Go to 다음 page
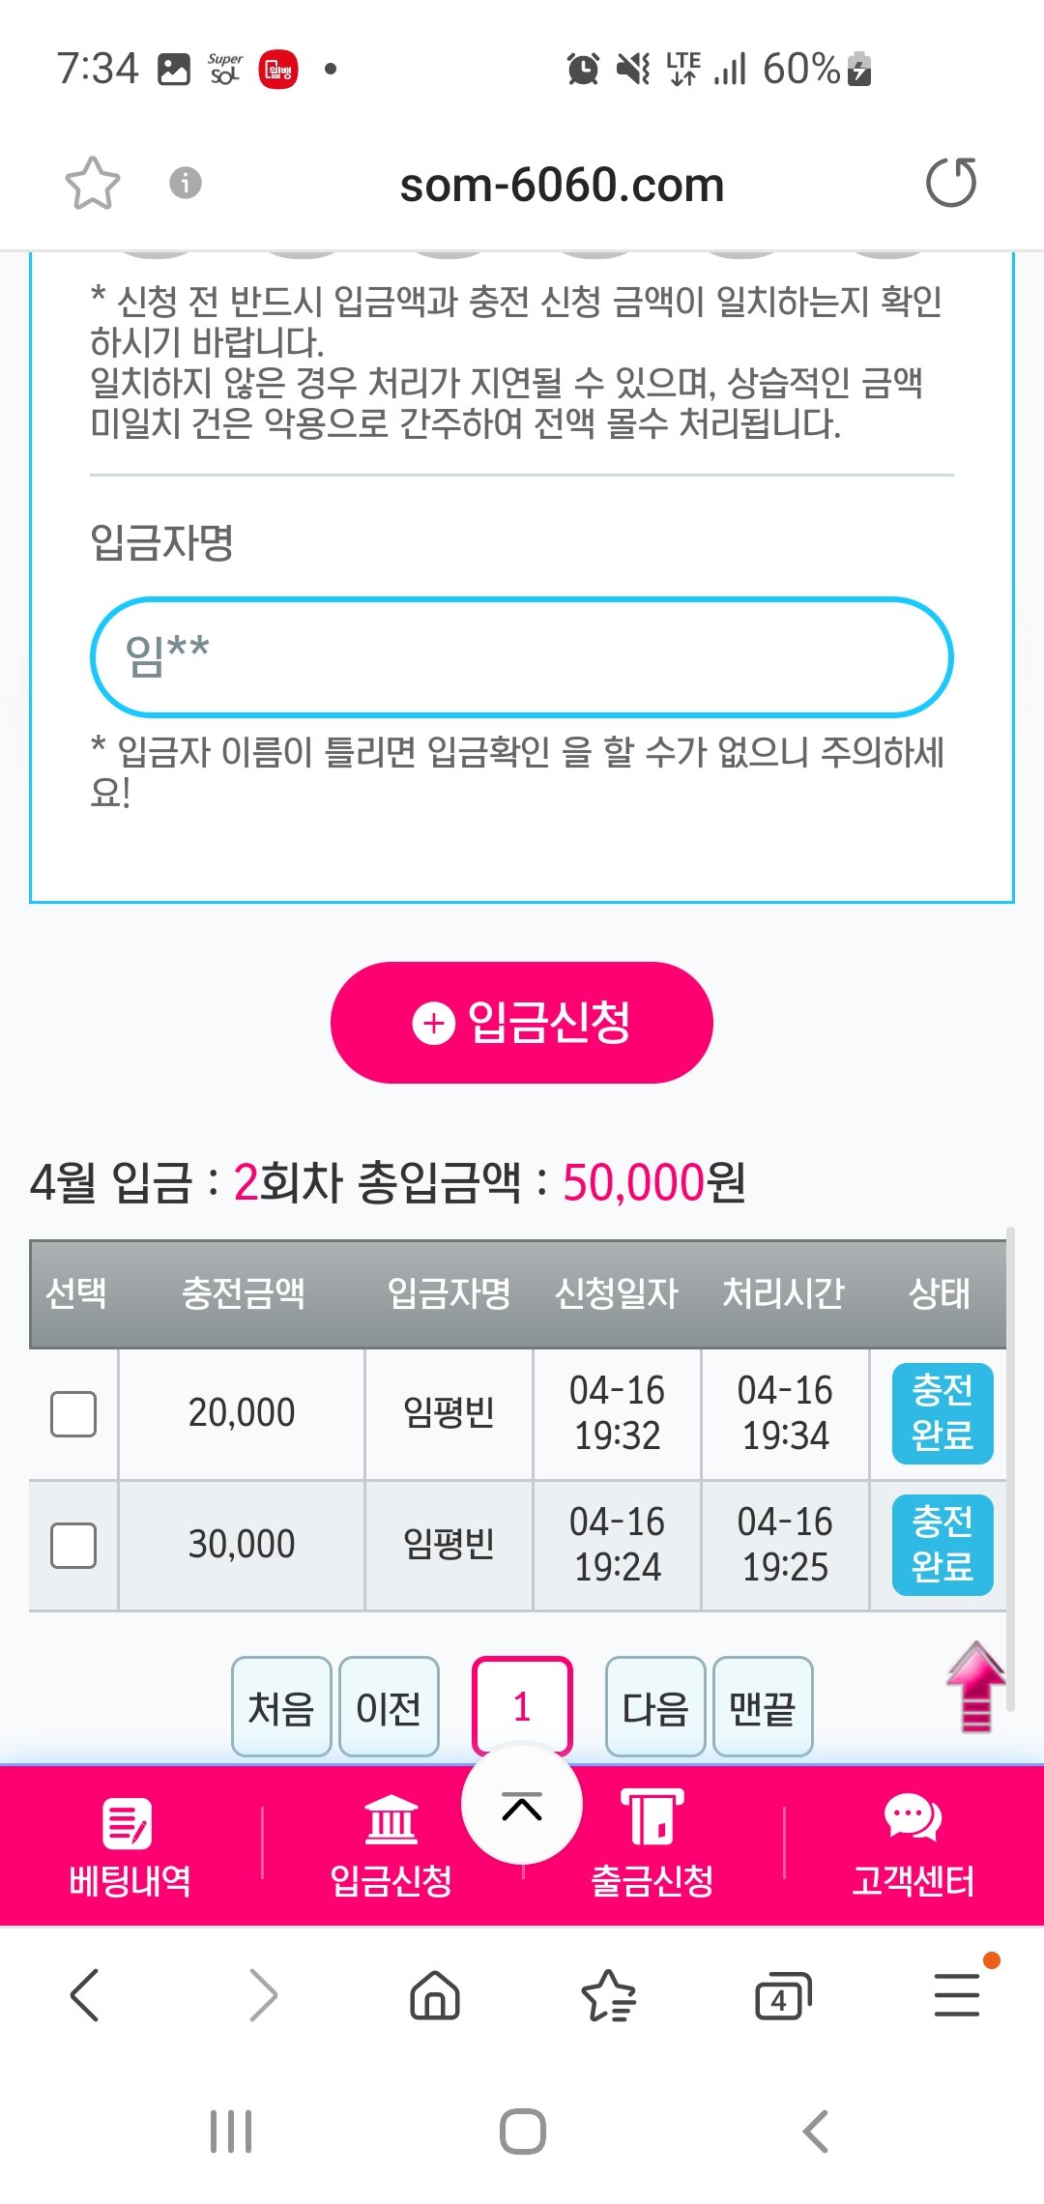The height and width of the screenshot is (2204, 1044). click(x=654, y=1707)
